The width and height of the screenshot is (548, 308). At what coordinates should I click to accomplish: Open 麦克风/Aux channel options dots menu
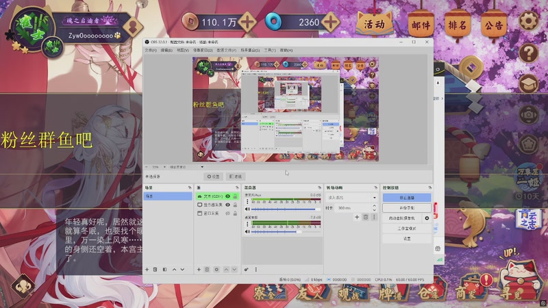point(247,201)
